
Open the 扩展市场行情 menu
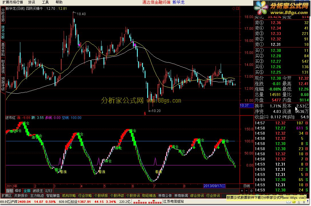click(x=13, y=2)
